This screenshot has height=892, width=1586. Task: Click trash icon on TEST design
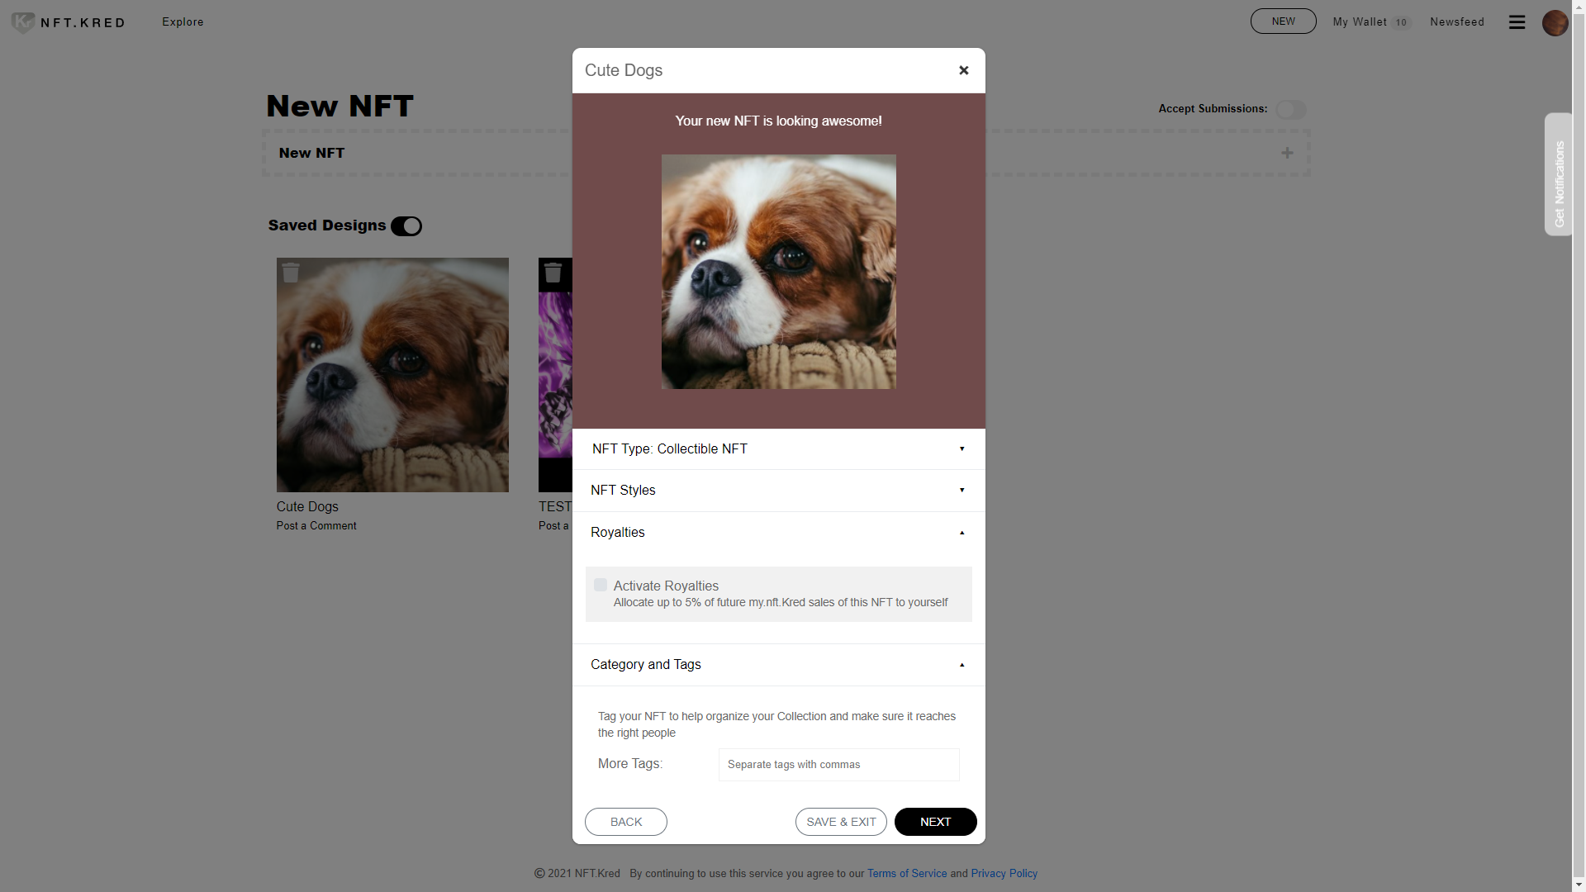pyautogui.click(x=553, y=273)
